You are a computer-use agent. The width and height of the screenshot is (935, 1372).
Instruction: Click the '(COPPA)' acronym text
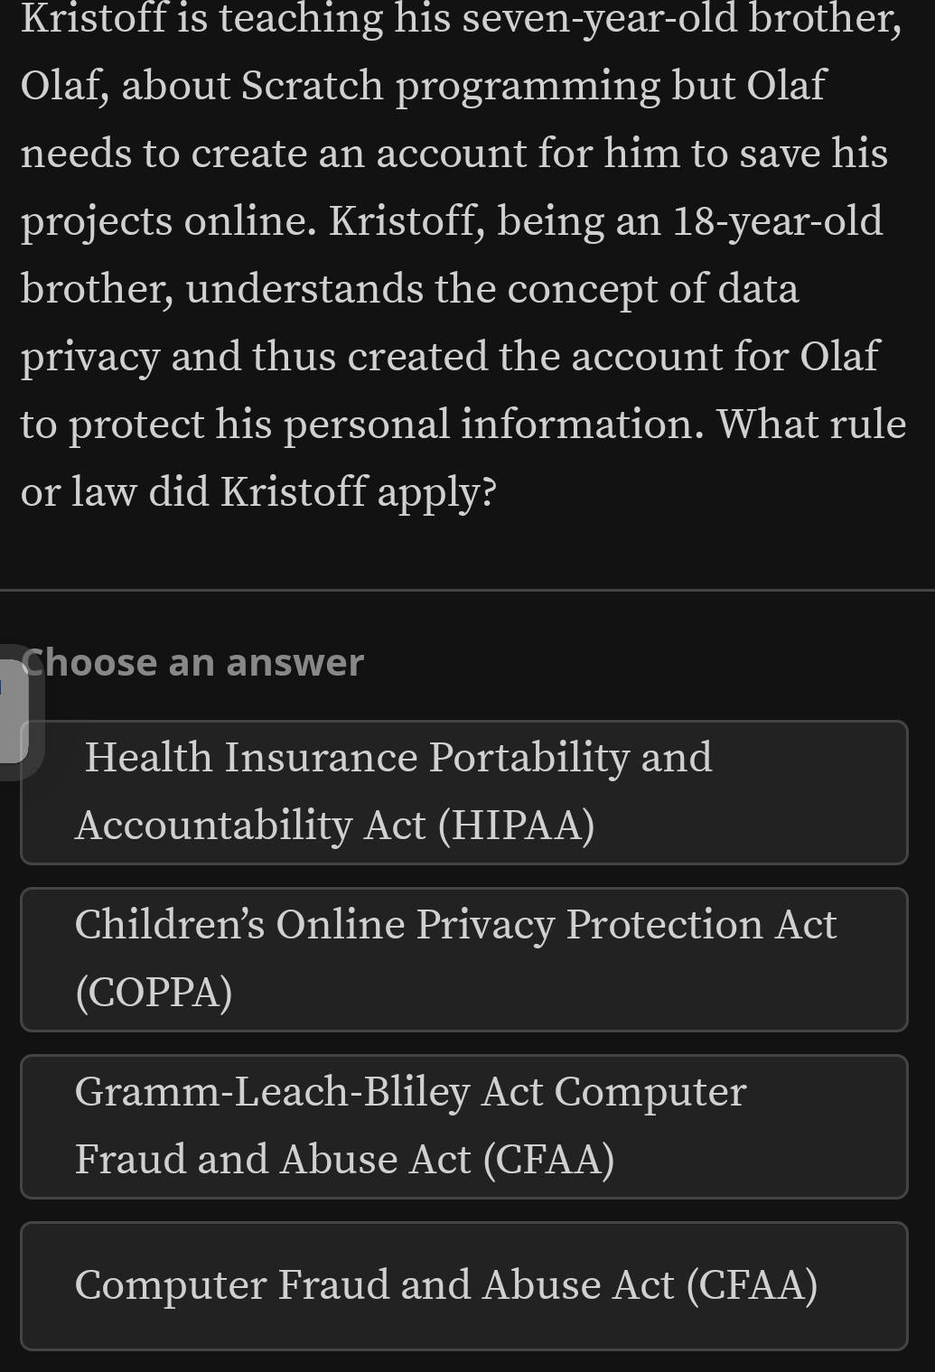[154, 993]
